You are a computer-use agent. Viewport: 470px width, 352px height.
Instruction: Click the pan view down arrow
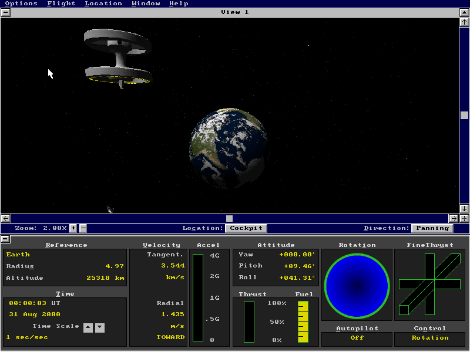(464, 209)
